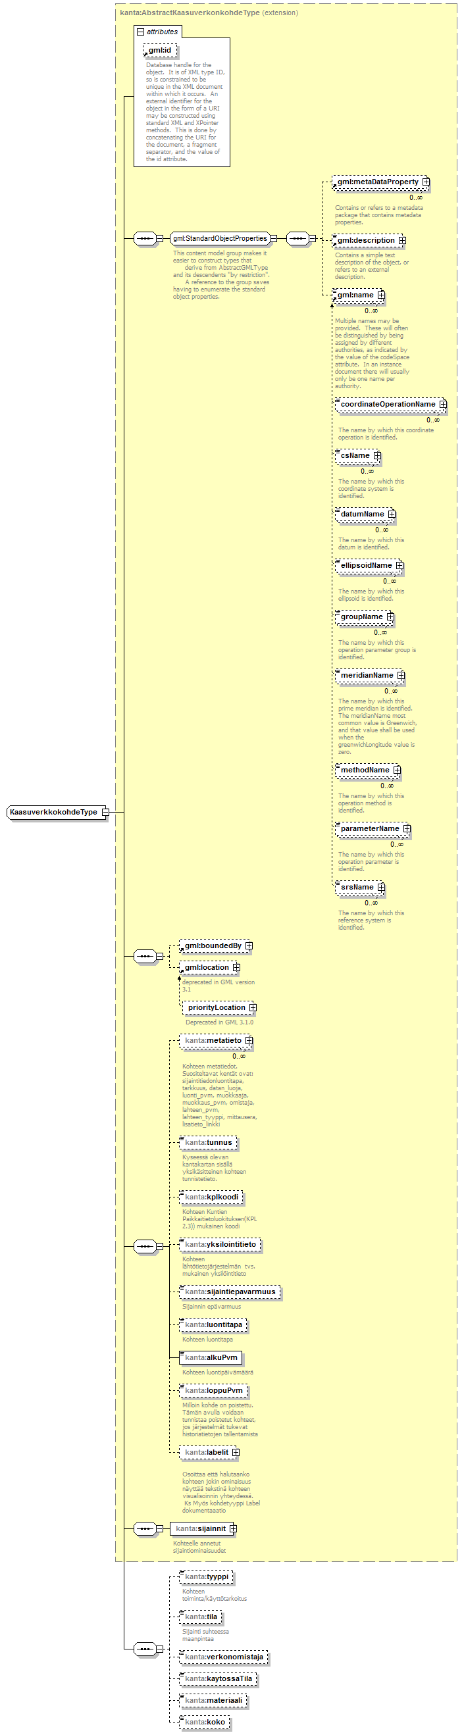Click 'Deprecated in GML 3.1.0' note

click(x=220, y=1022)
